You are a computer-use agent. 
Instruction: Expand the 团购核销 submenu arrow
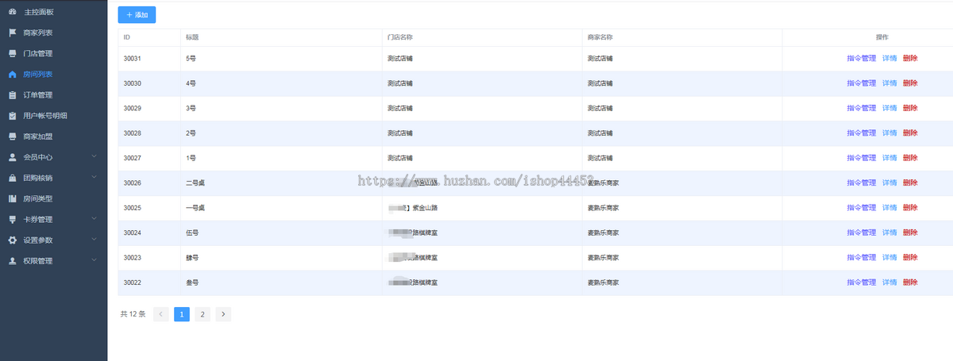[95, 177]
